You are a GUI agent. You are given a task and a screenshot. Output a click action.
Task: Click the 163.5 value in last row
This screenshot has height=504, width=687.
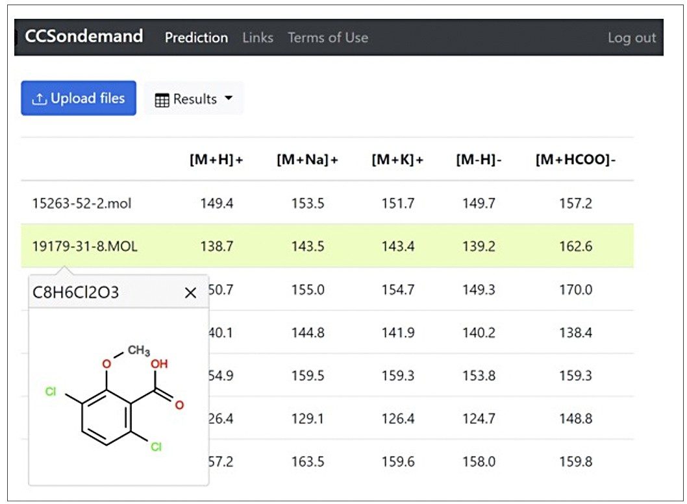click(x=308, y=462)
